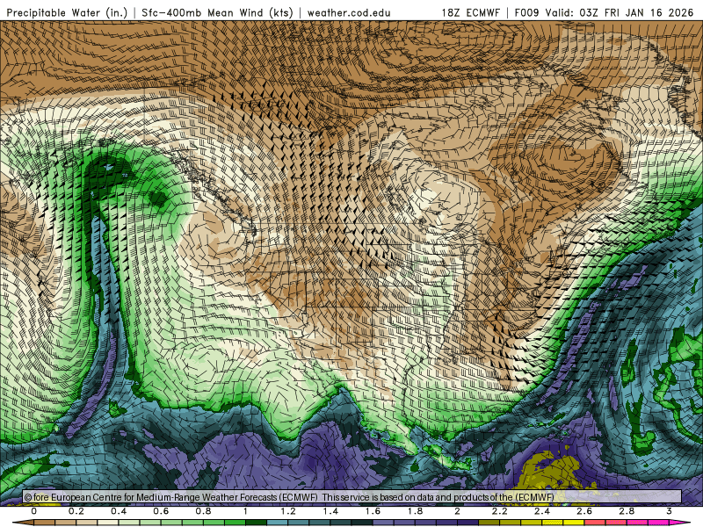Click the '1.6' color scale label

(x=373, y=511)
